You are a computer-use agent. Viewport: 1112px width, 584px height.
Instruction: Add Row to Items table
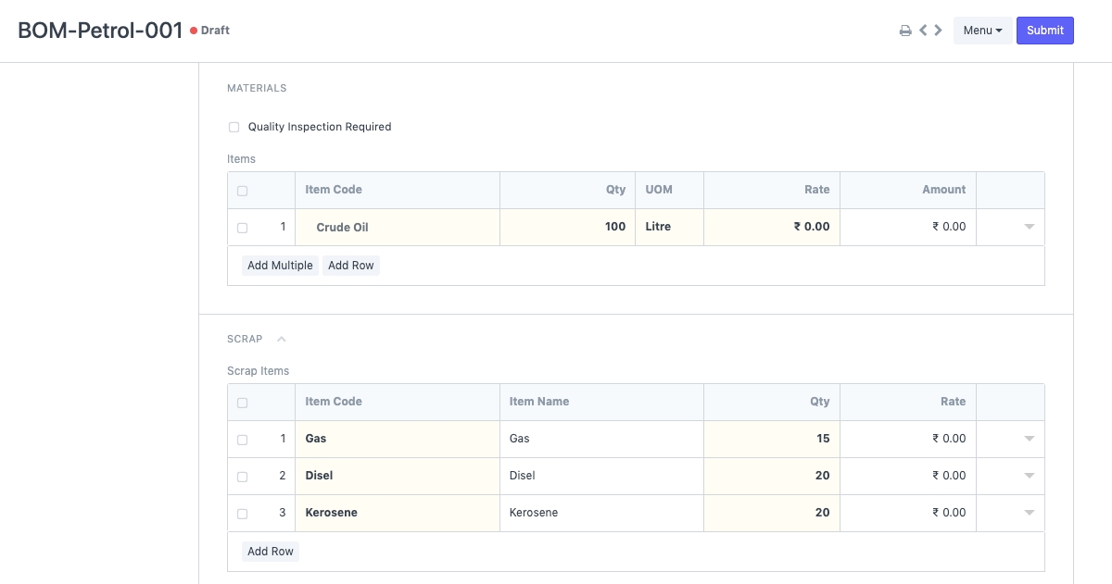(351, 266)
